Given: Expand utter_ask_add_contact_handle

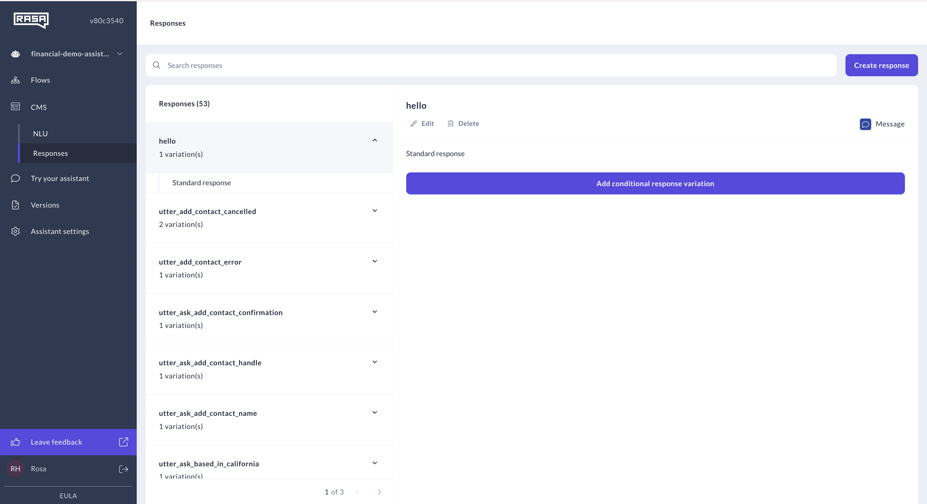Looking at the screenshot, I should [375, 362].
